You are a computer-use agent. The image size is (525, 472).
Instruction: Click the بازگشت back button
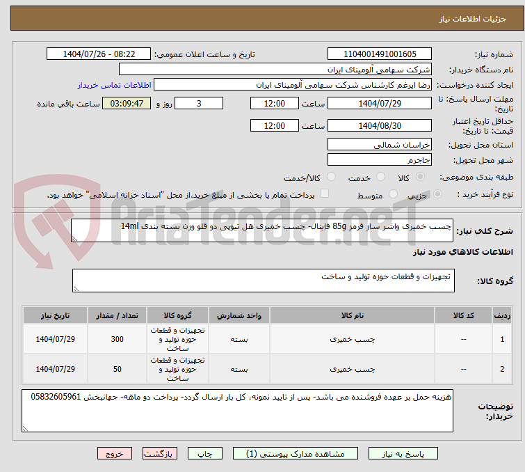click(160, 454)
